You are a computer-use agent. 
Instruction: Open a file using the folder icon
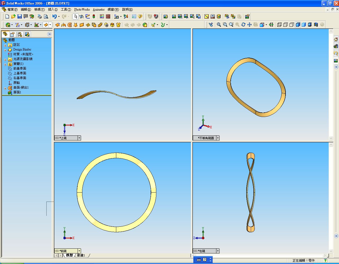(14, 16)
